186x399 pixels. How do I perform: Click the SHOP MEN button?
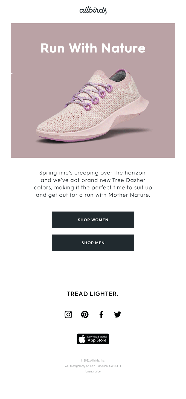(x=93, y=243)
